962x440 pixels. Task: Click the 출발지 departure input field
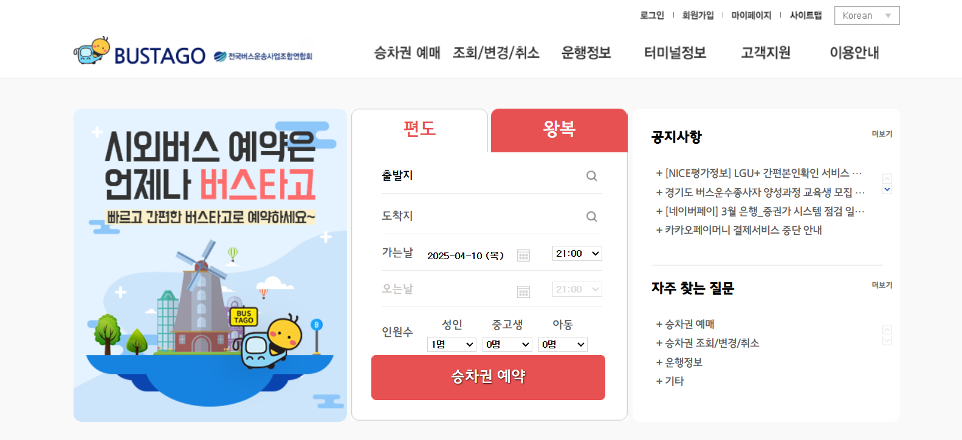(492, 175)
